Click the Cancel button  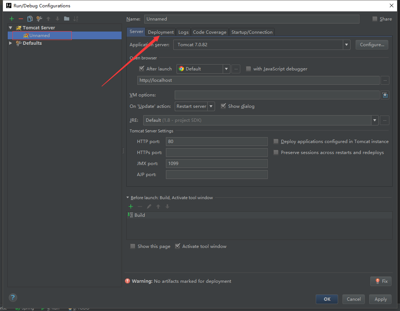[353, 299]
